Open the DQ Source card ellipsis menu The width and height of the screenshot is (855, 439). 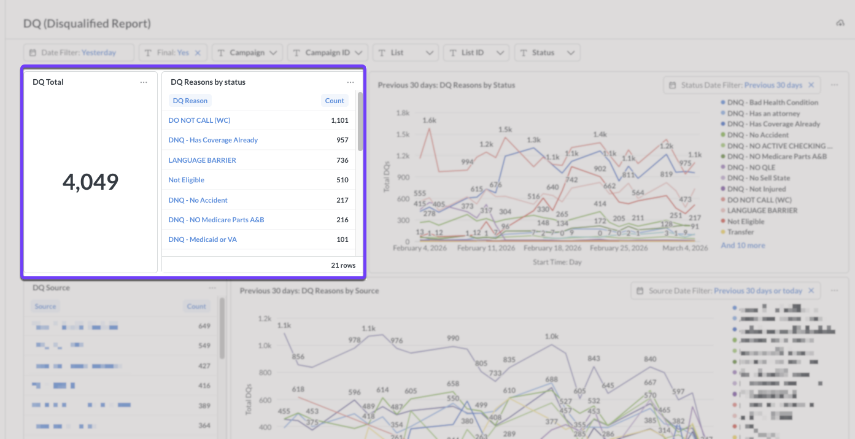(x=212, y=288)
